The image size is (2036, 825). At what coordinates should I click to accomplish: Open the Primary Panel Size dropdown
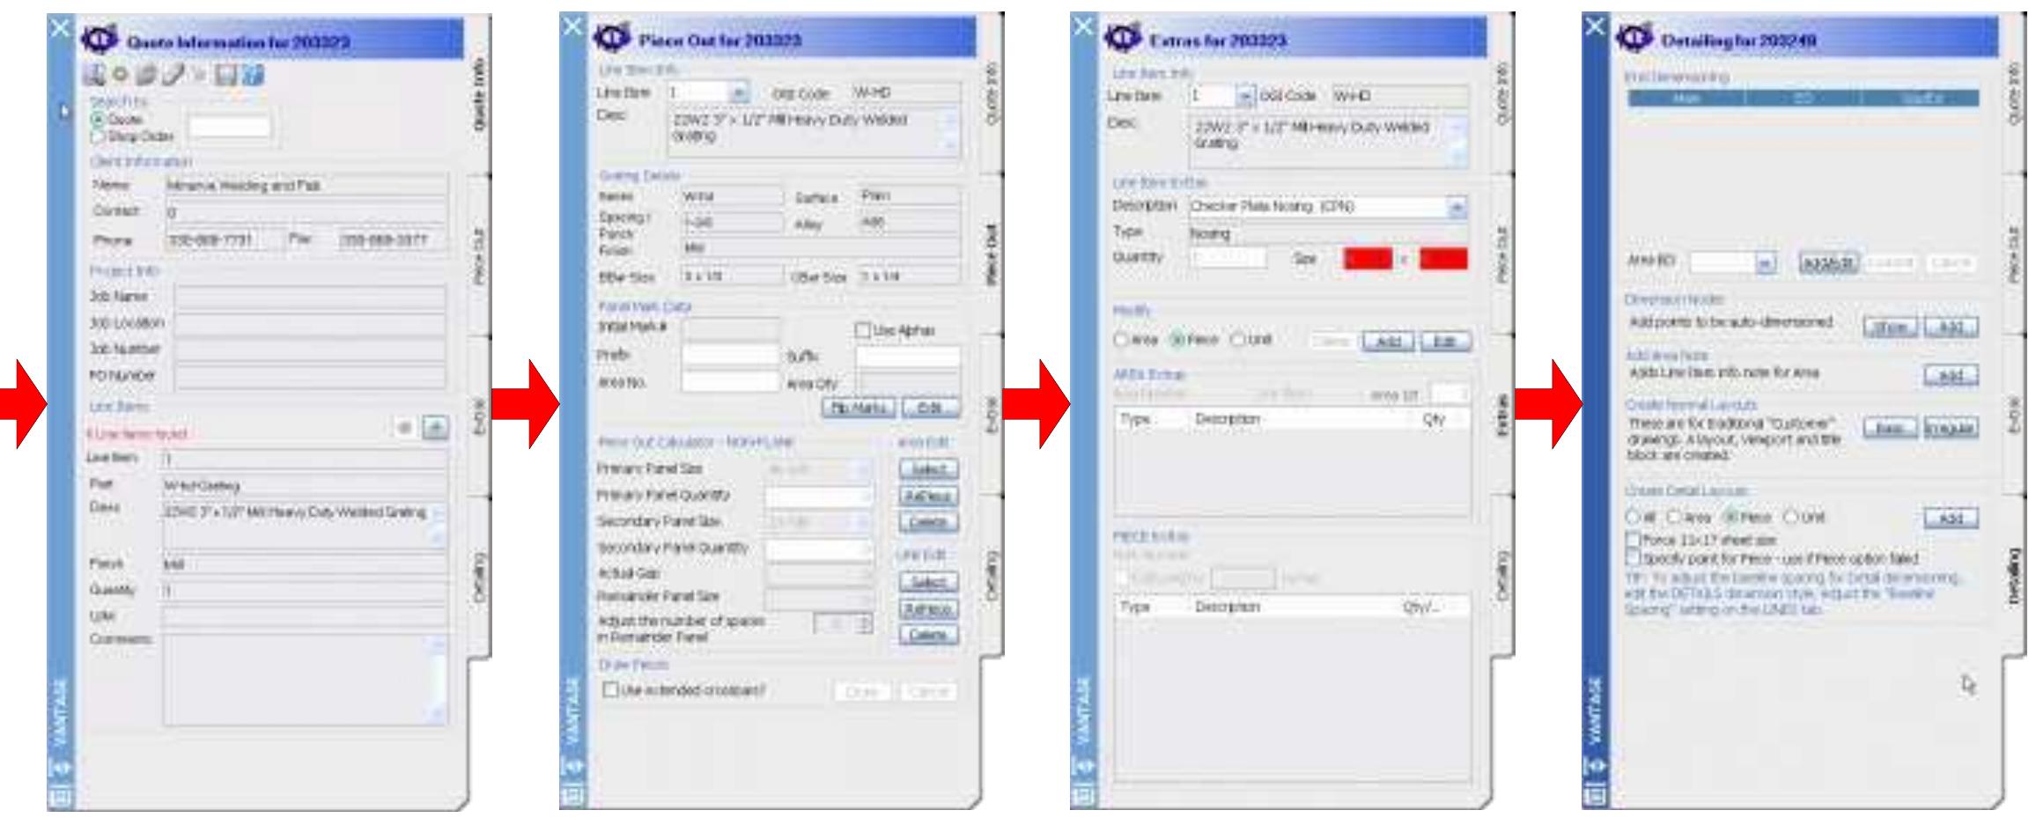tap(863, 470)
